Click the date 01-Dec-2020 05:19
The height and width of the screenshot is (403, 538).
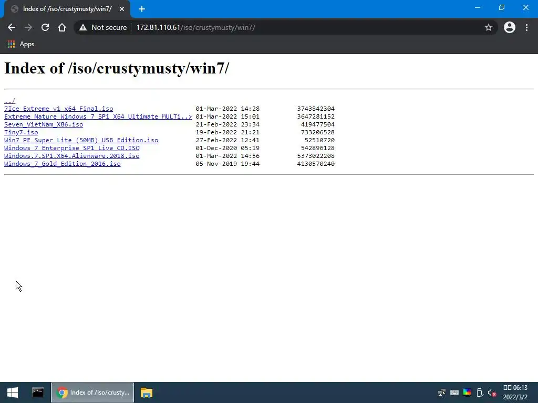coord(227,148)
